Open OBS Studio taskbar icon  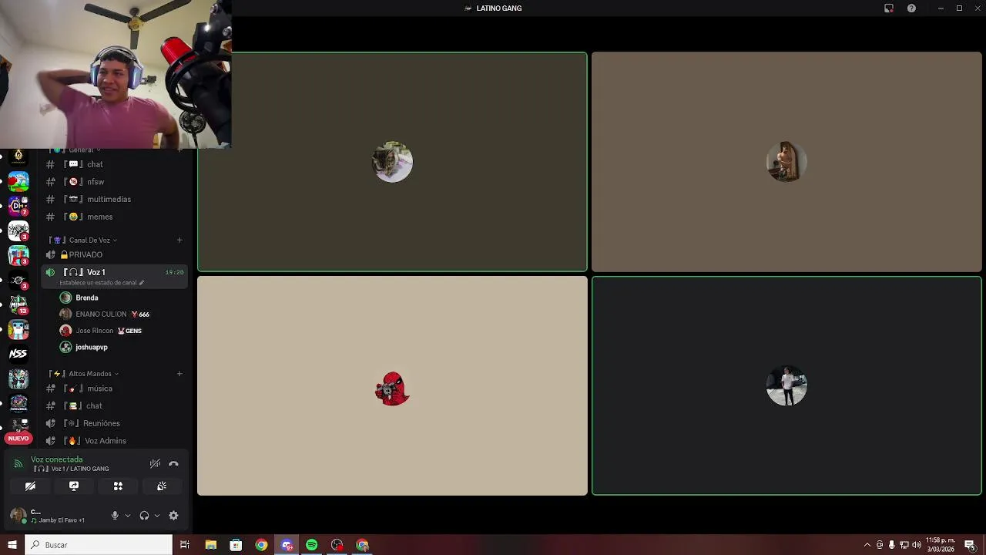(337, 545)
